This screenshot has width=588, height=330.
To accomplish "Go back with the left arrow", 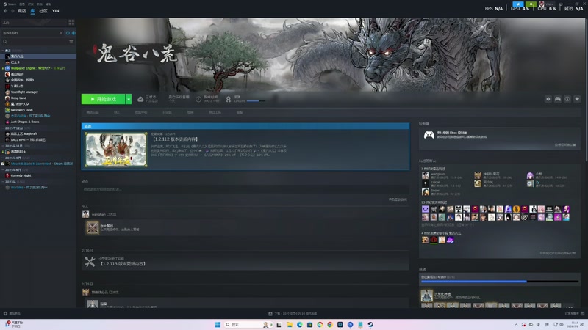I will point(5,11).
